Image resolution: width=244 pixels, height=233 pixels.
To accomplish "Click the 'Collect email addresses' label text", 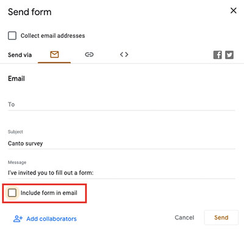I will point(53,36).
